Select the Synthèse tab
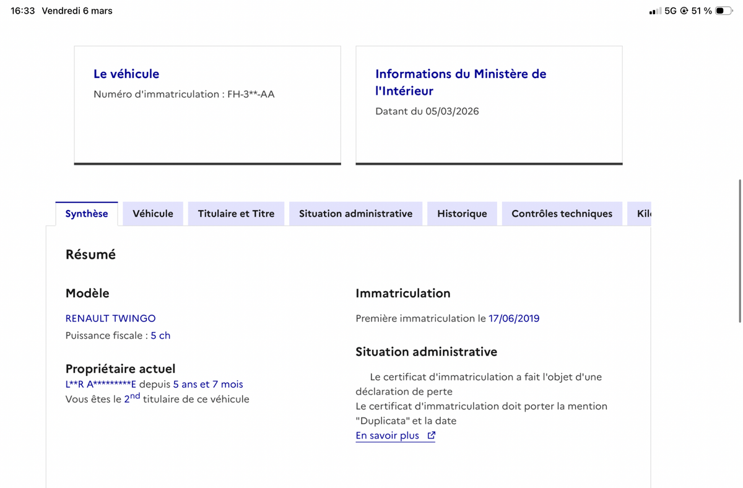 pyautogui.click(x=87, y=214)
